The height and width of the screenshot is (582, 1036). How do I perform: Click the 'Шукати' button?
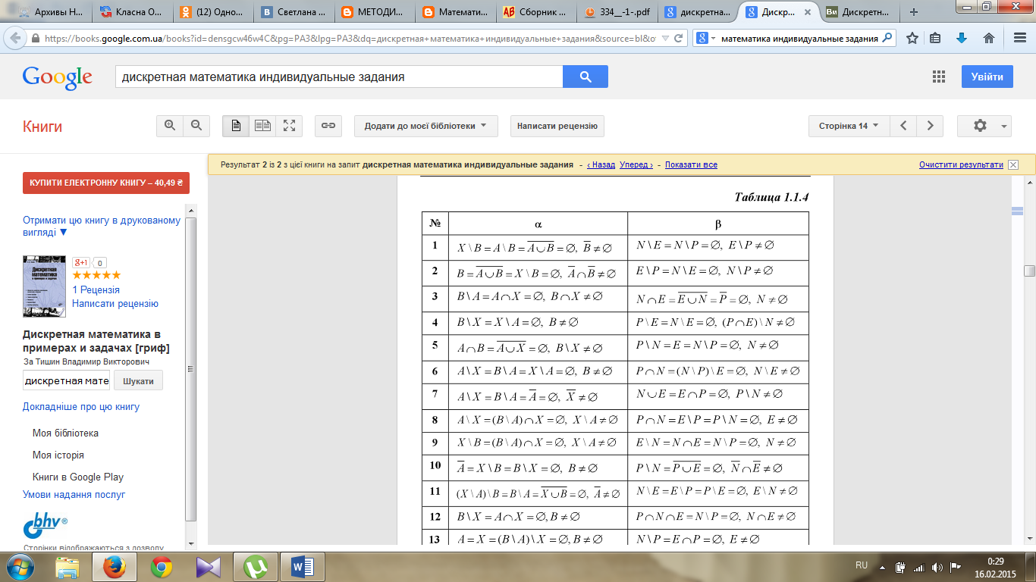click(x=138, y=380)
